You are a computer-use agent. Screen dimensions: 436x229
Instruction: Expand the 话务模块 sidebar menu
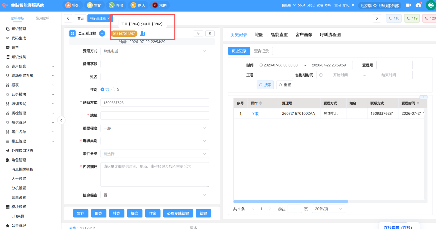click(30, 94)
